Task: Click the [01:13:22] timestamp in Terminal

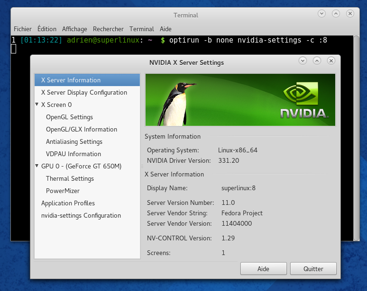Action: click(x=41, y=40)
